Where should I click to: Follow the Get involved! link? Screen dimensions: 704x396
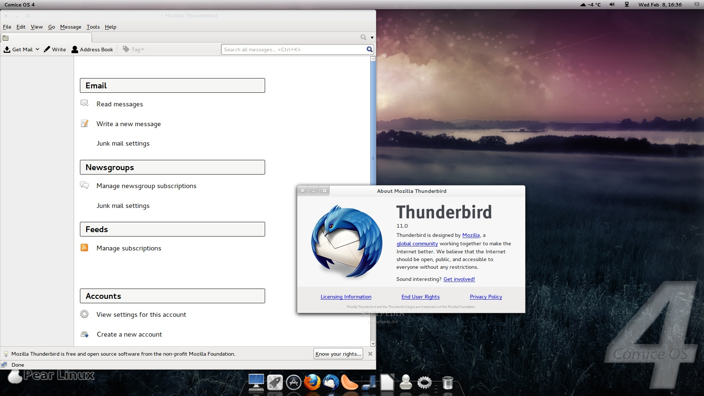[459, 279]
